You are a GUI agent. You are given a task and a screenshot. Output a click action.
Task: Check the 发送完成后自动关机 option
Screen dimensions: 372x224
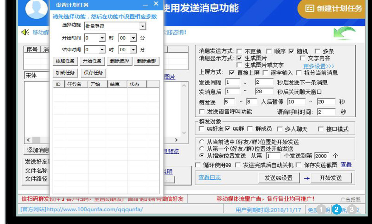click(238, 165)
